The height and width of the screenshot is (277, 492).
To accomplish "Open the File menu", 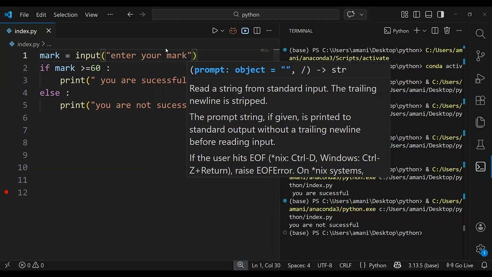I will click(x=24, y=15).
